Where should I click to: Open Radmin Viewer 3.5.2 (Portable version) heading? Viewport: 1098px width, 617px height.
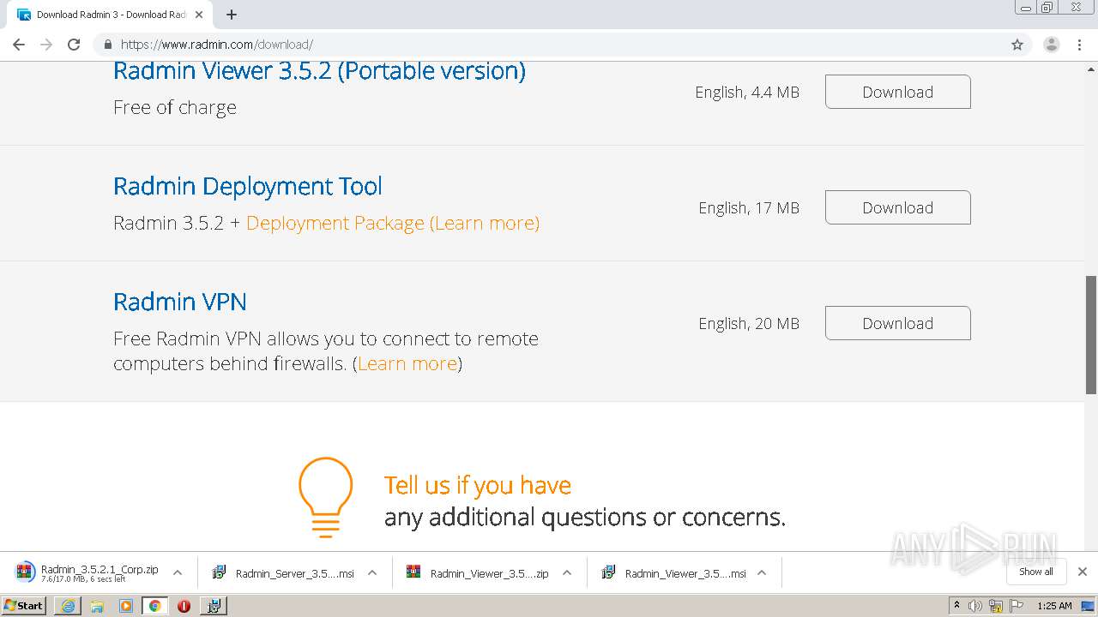[319, 71]
